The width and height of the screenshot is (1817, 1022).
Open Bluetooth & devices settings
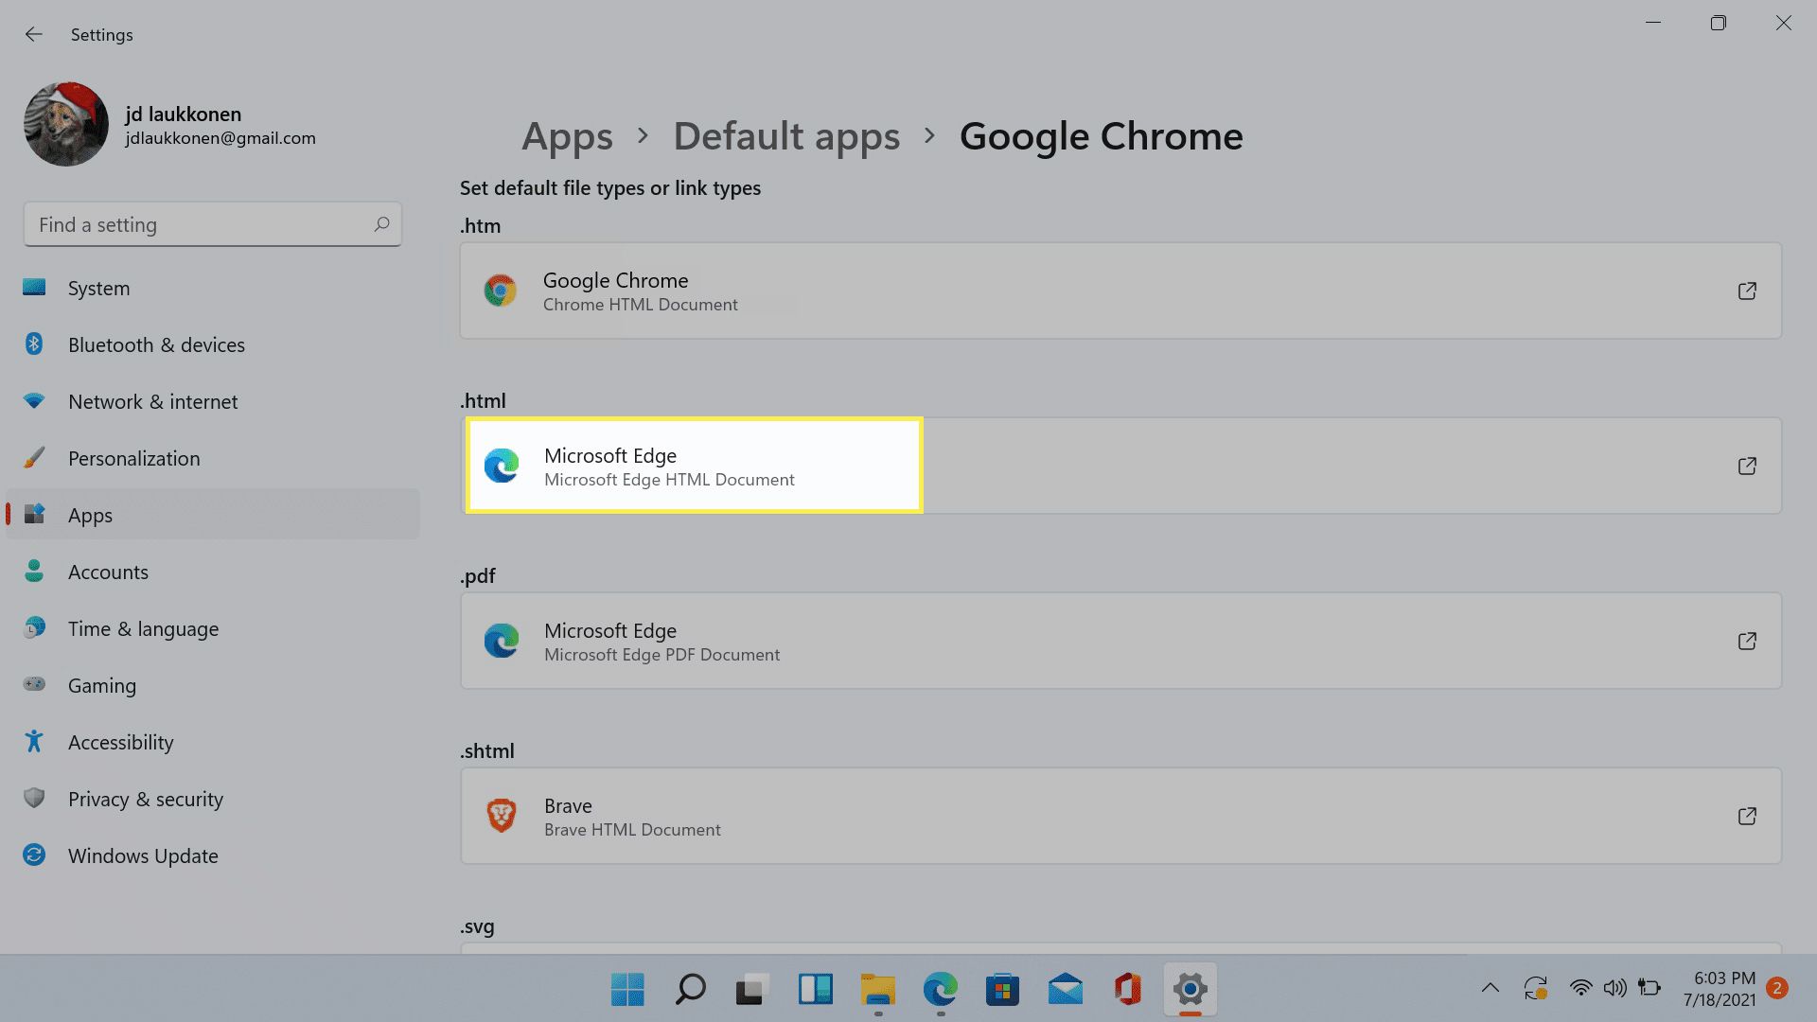[213, 344]
